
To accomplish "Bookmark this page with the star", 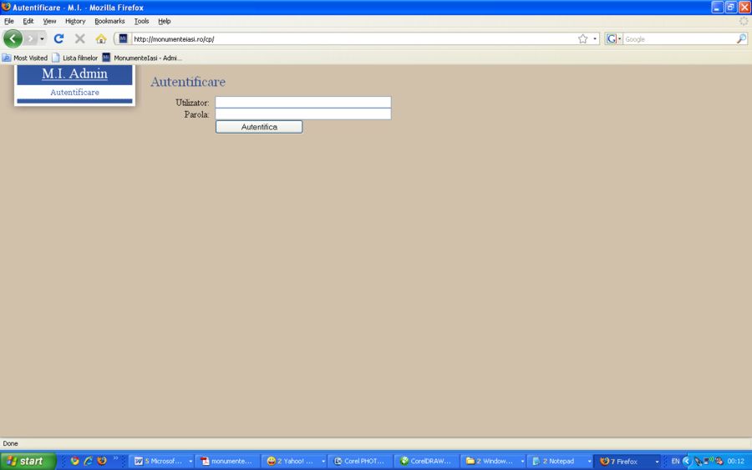I will pos(582,38).
